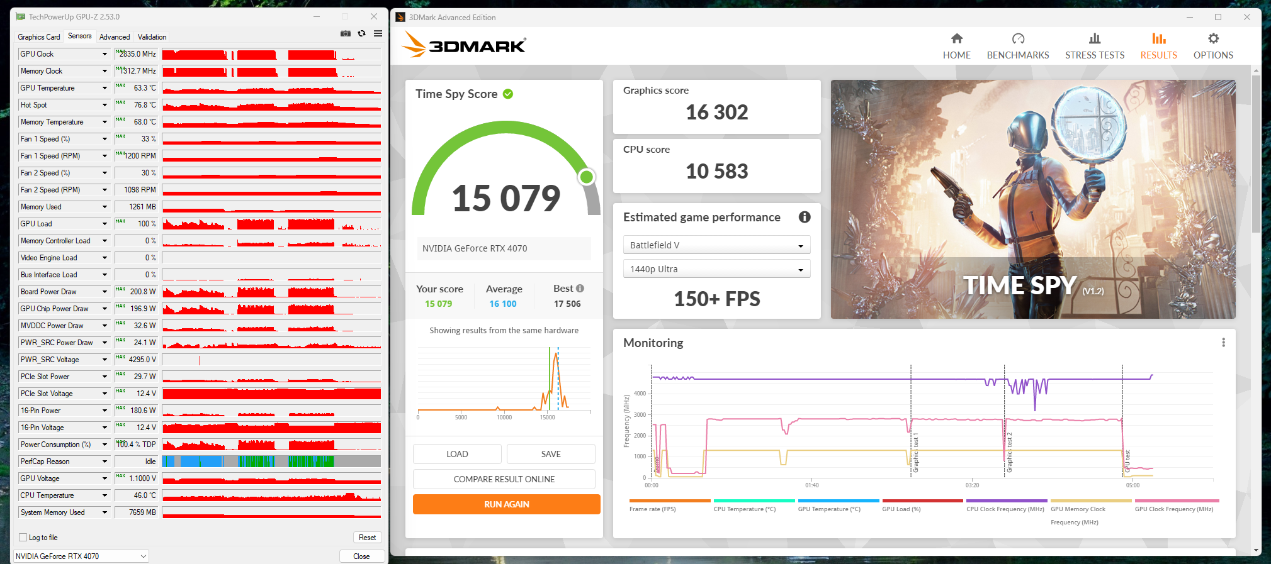Click the best score 17 506

(567, 304)
